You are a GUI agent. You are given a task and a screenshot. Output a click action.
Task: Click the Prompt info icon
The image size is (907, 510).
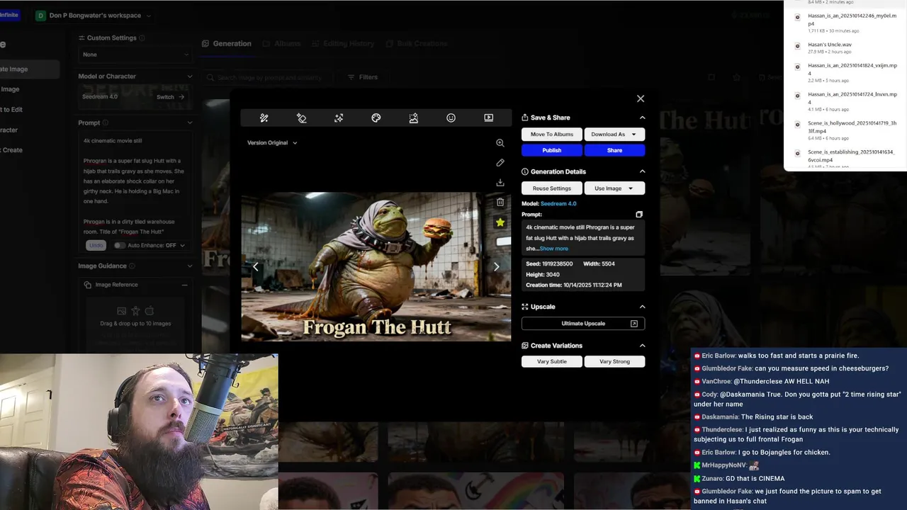tap(106, 123)
